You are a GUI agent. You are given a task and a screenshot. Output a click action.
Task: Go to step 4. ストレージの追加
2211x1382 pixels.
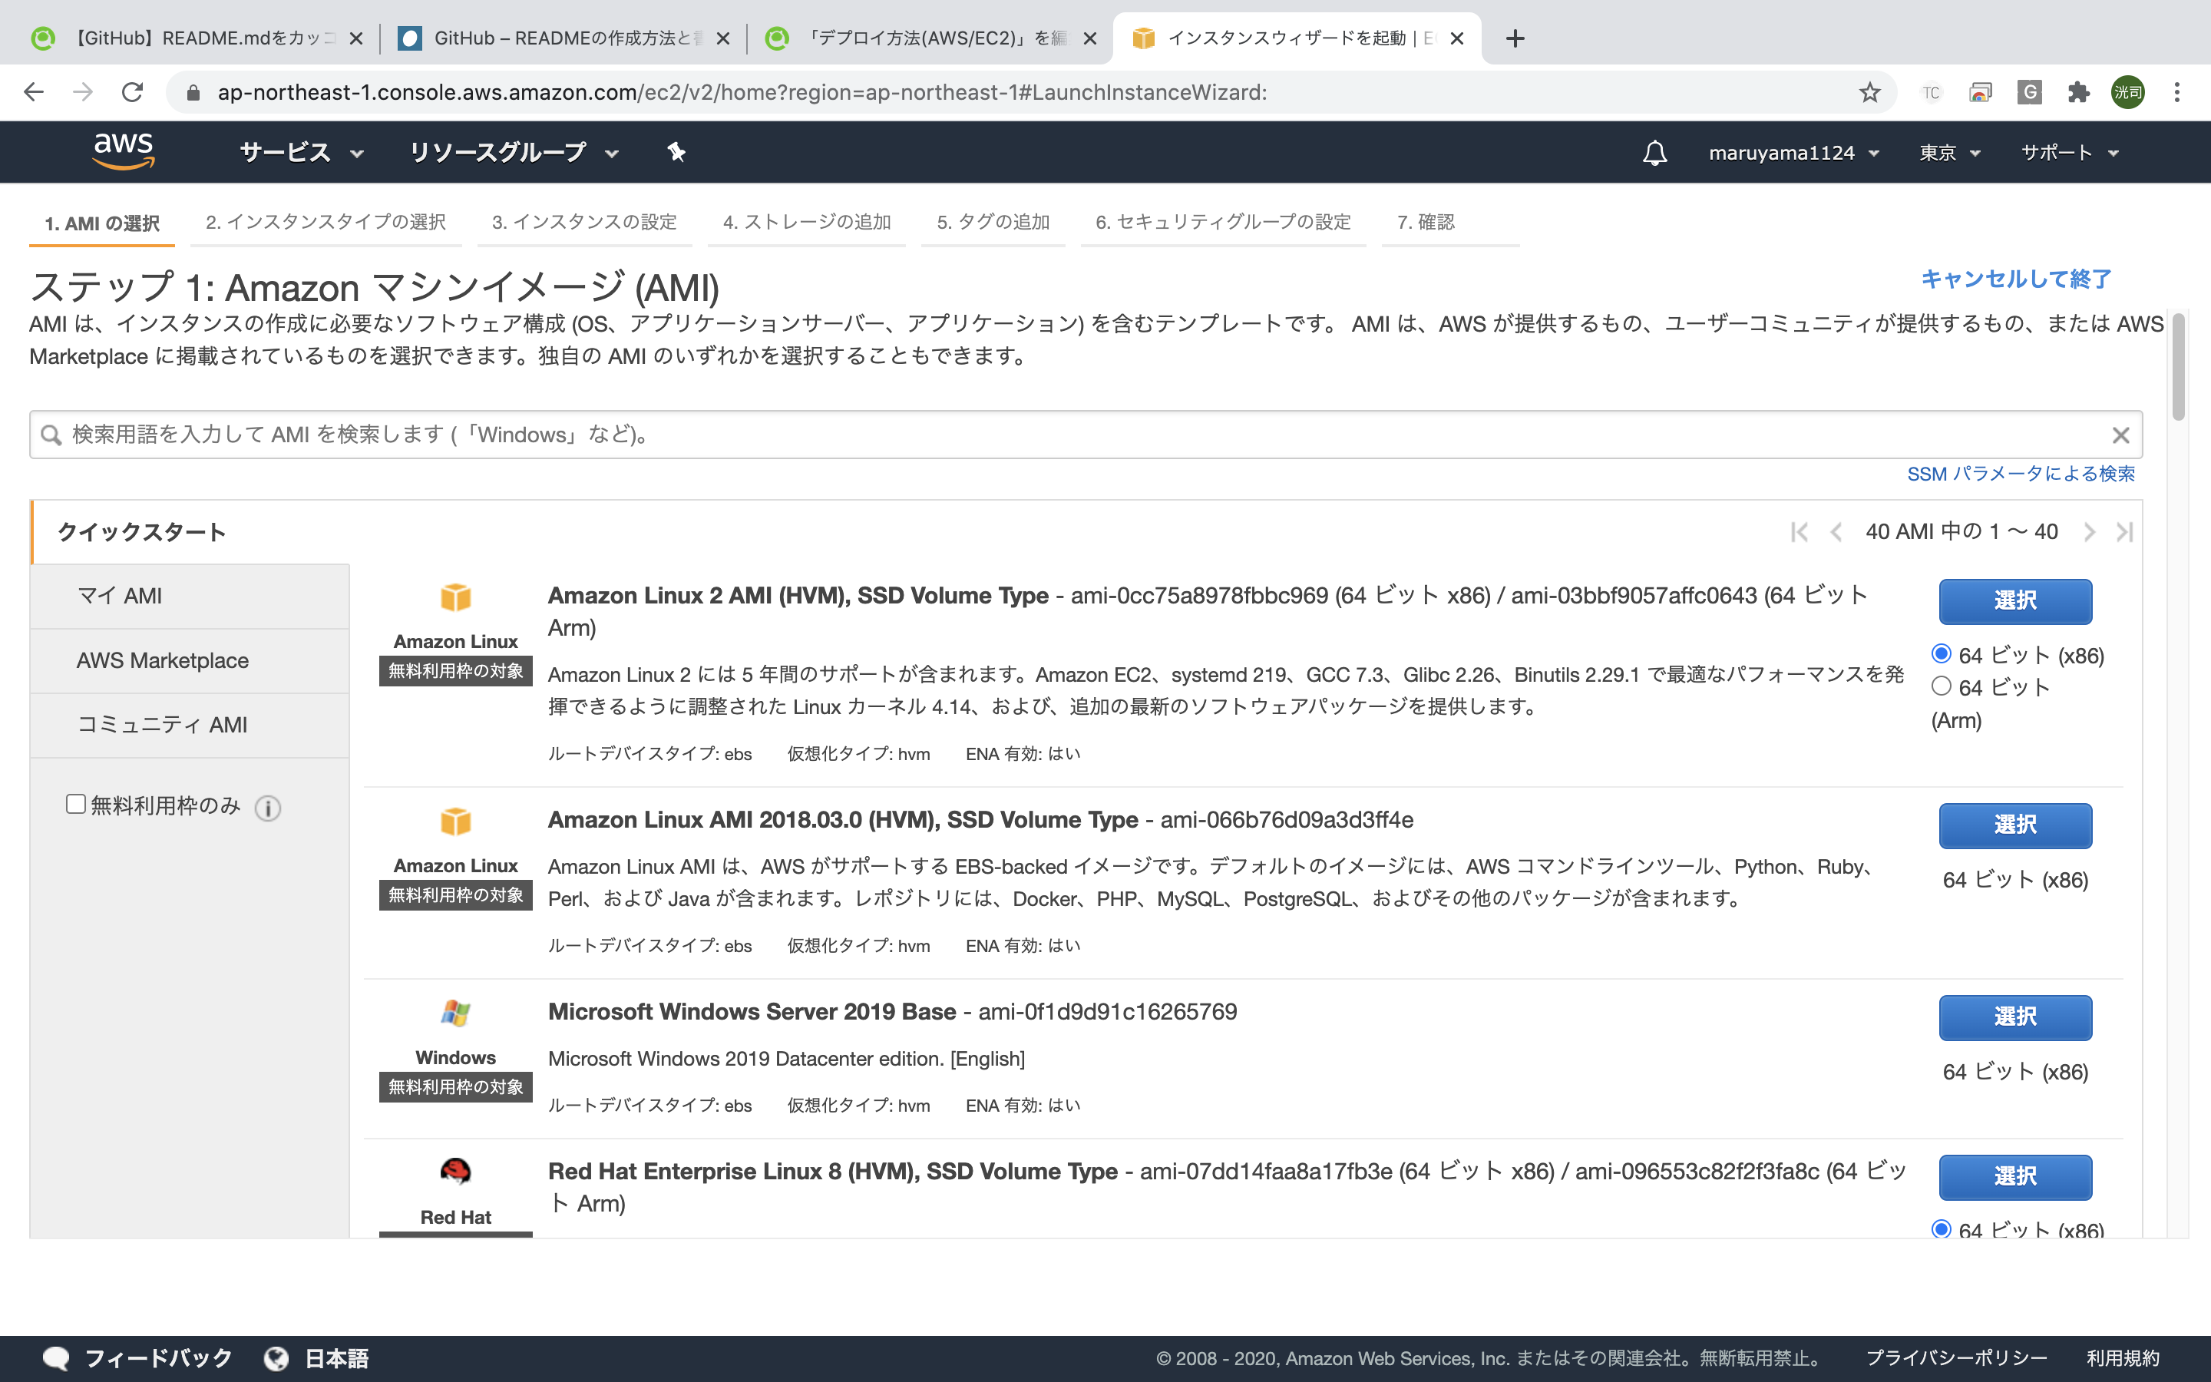807,222
